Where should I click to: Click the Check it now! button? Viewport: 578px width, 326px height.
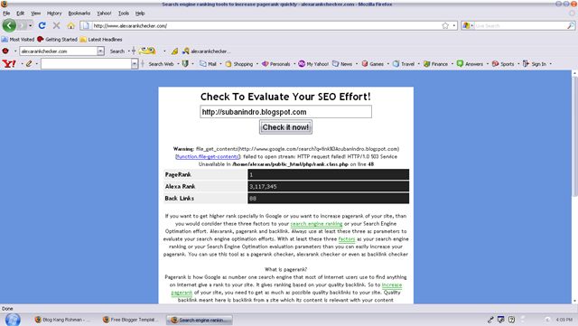point(285,127)
